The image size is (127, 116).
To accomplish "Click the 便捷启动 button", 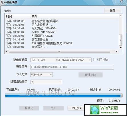I will pyautogui.click(x=90, y=75).
